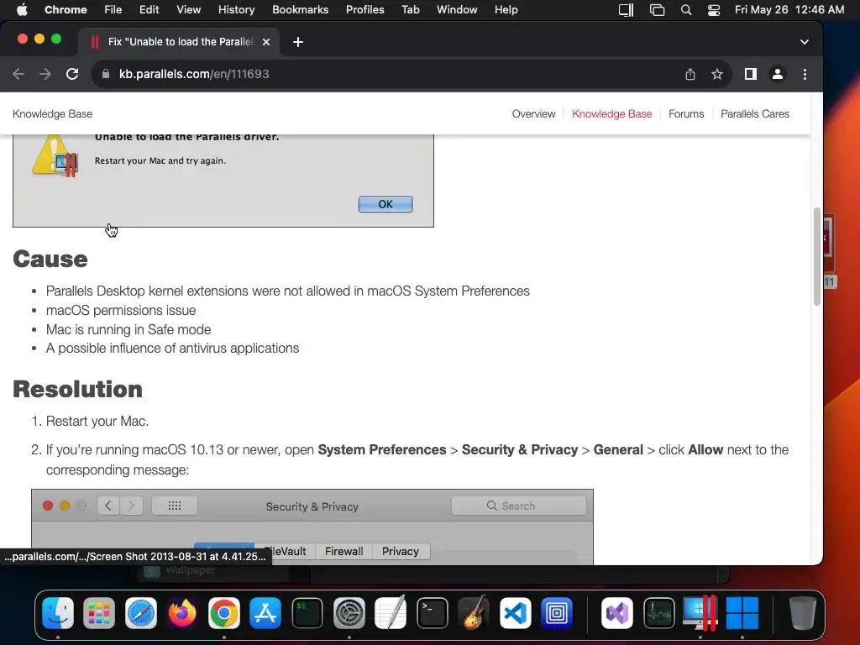Open the Bookmarks menu

point(300,10)
